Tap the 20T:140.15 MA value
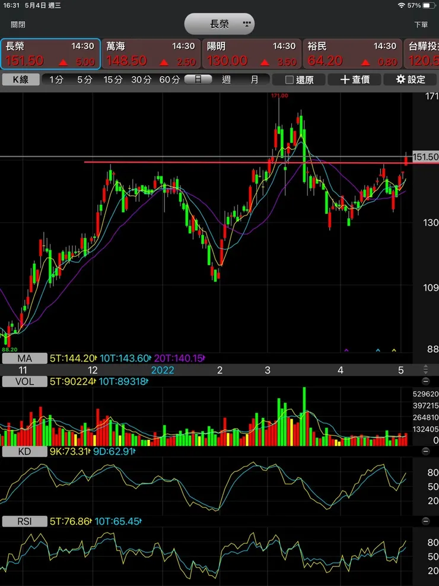 180,359
